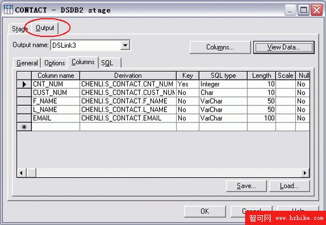Click the L_NAME column name cell
The image size is (326, 225).
(55, 110)
